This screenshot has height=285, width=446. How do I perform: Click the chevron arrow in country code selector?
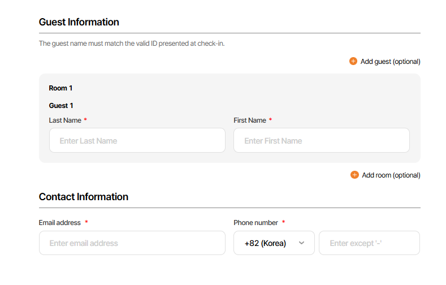[x=301, y=243]
